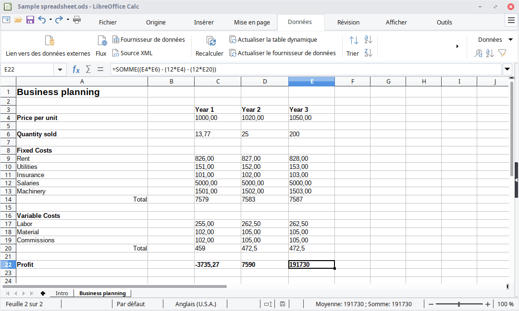Screen dimensions: 519x311
Task: Redo the last undone action
Action: pos(59,20)
